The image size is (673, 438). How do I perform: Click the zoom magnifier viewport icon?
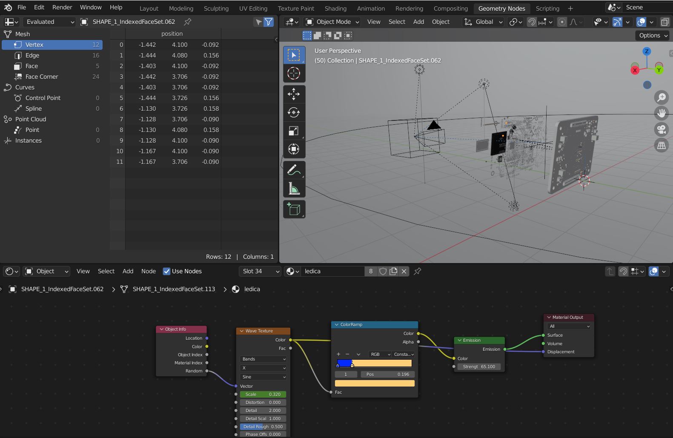661,97
